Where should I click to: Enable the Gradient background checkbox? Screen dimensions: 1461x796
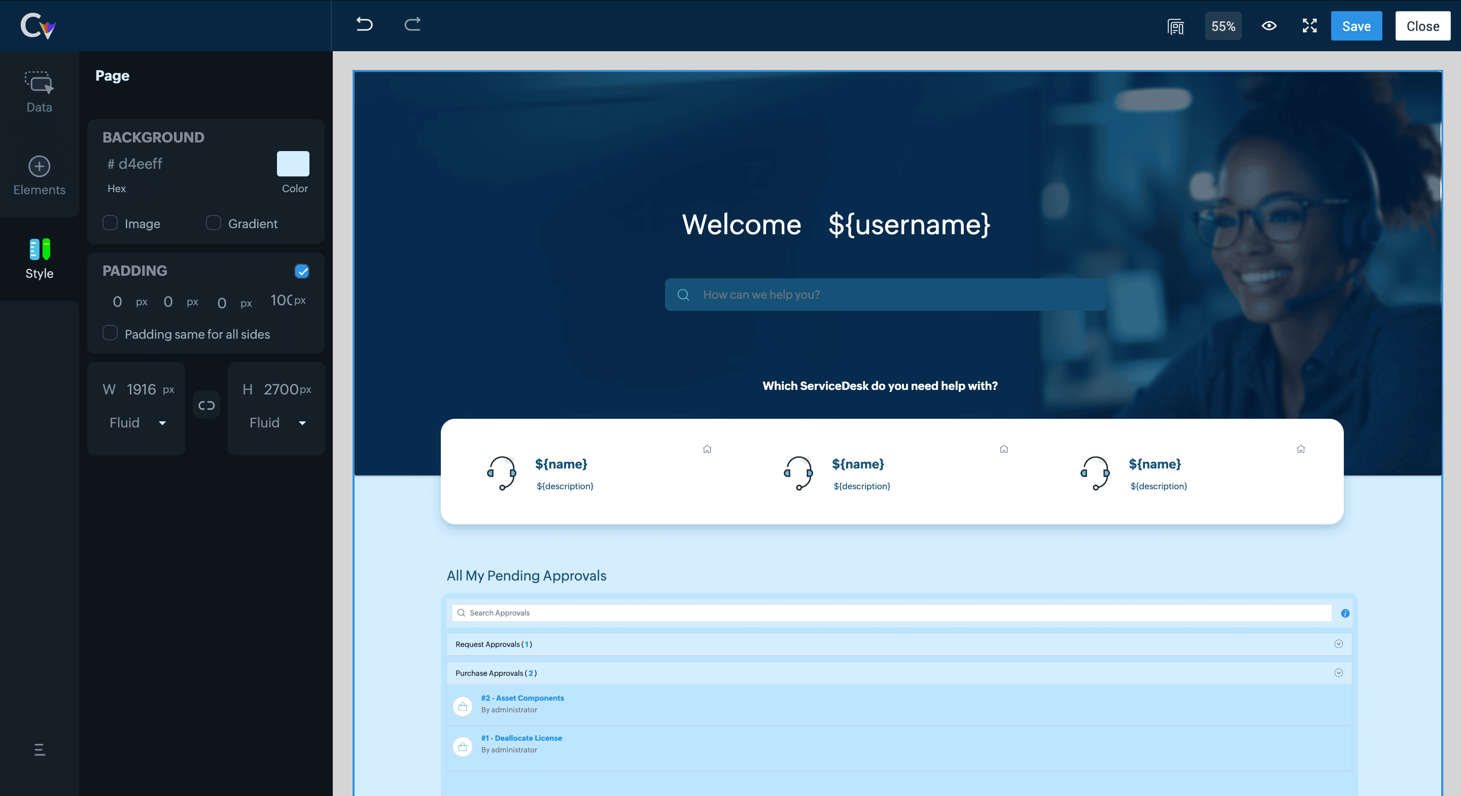pyautogui.click(x=213, y=223)
